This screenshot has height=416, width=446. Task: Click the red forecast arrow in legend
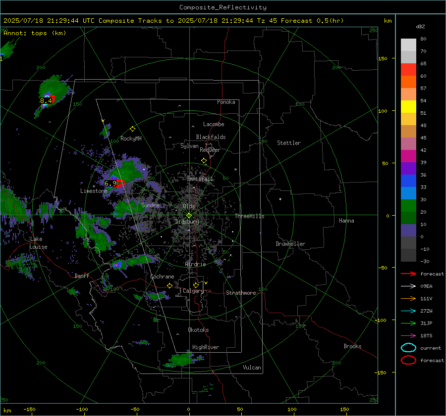[x=408, y=274]
